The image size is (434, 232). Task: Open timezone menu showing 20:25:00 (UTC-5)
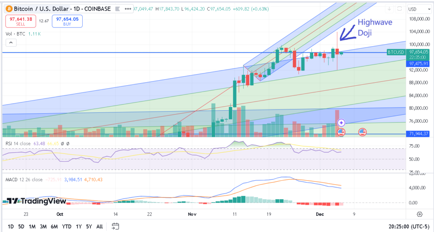(409, 226)
